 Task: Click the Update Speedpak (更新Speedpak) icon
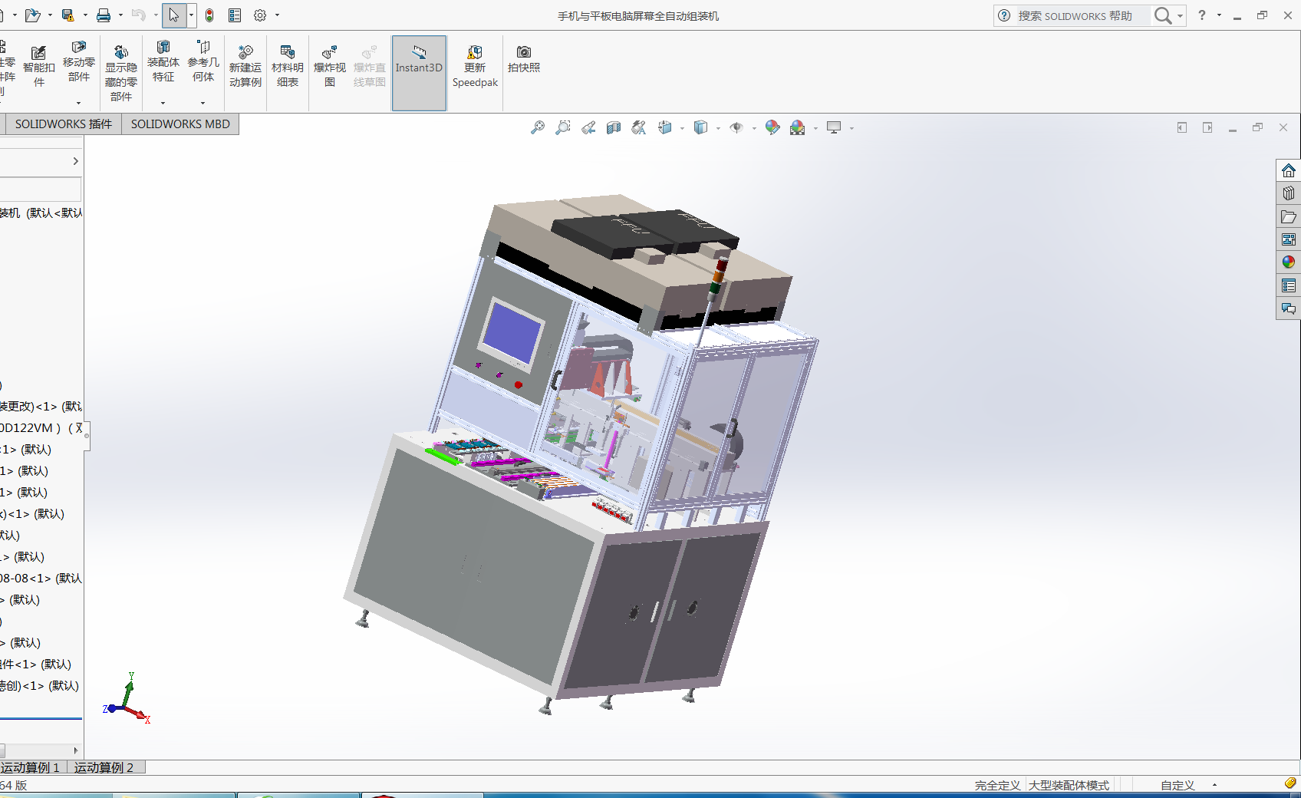coord(475,67)
